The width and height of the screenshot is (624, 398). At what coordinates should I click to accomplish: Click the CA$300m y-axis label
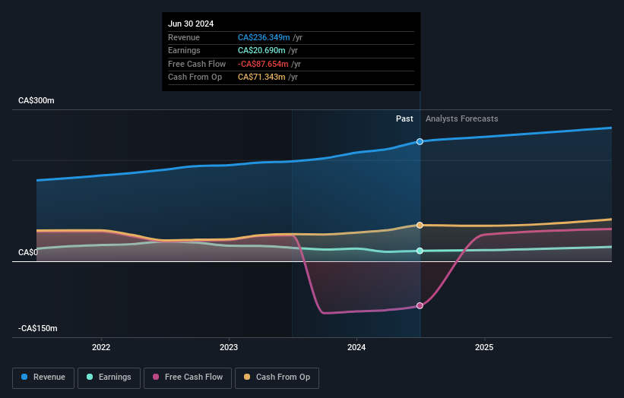[36, 100]
